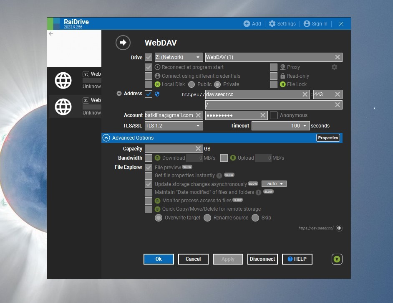This screenshot has width=393, height=303.
Task: Click the Capacity input field
Action: pyautogui.click(x=170, y=149)
